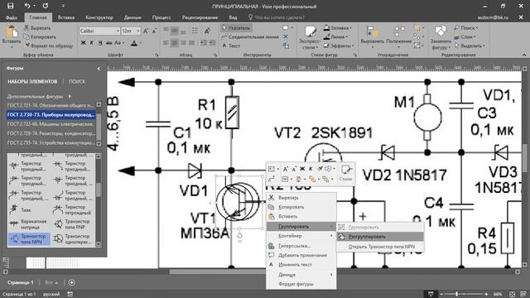Select the Соединительная линия connector tool

click(250, 36)
